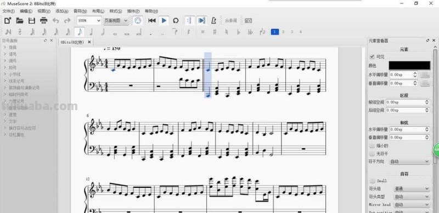Undo the last action with the left arrow
The width and height of the screenshot is (439, 213).
tap(56, 20)
